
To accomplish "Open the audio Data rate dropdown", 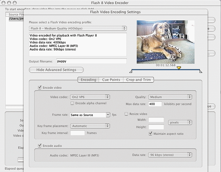I will click(170, 155).
